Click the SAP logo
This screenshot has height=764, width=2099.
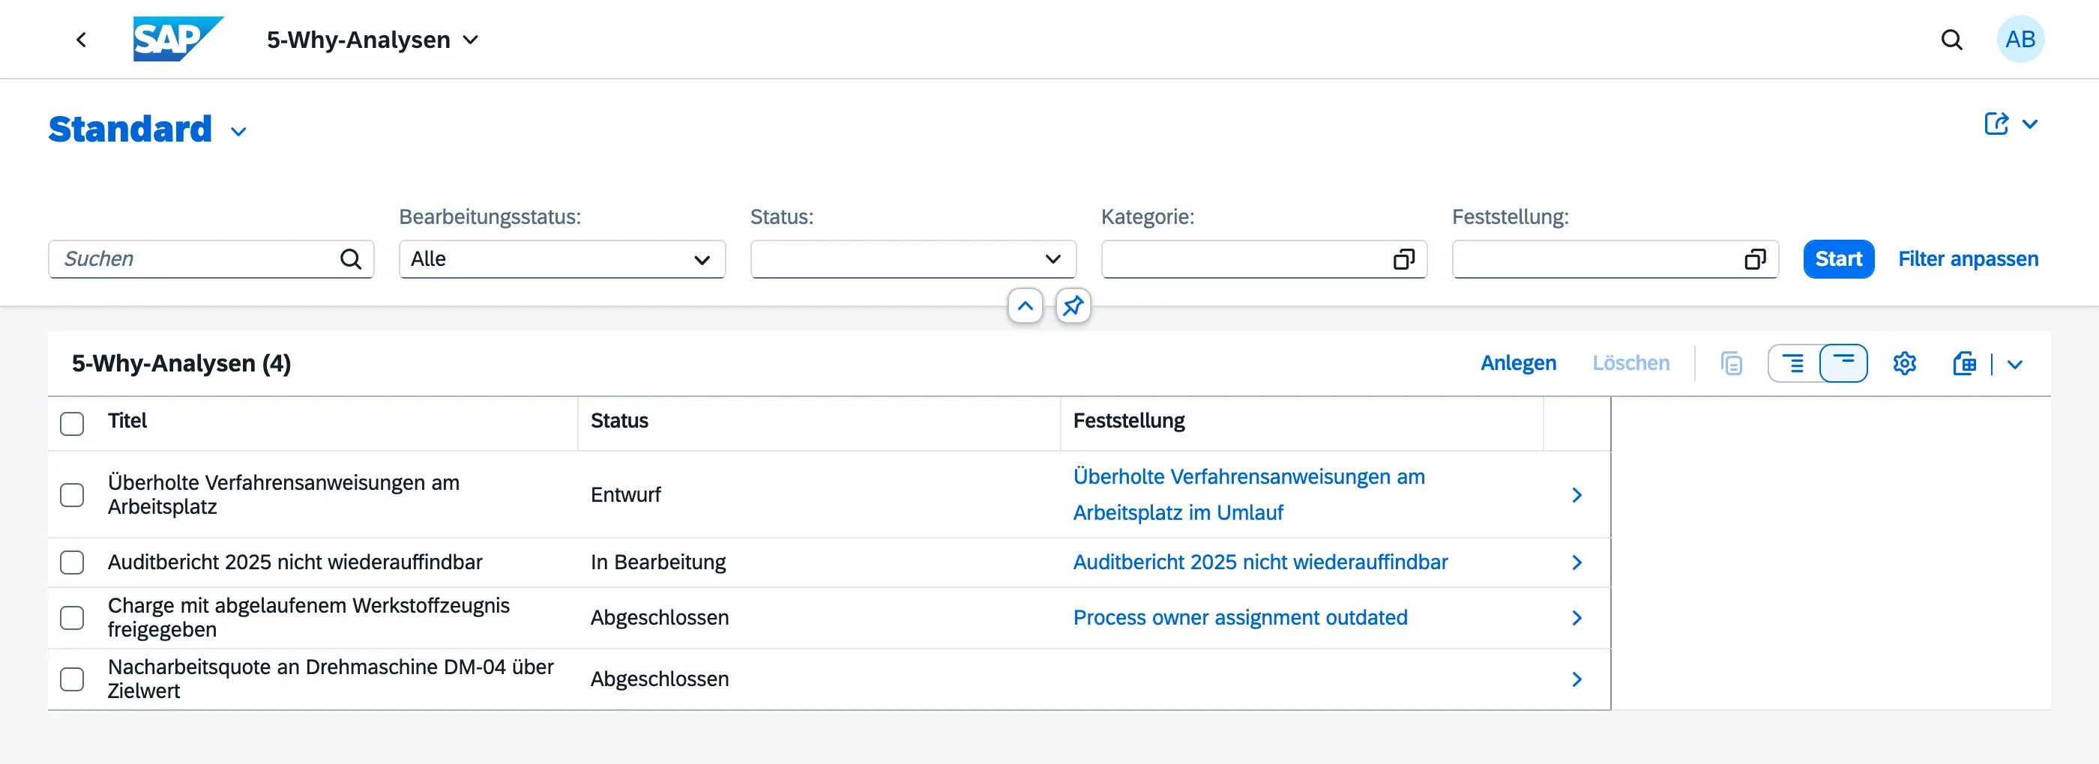(x=178, y=39)
